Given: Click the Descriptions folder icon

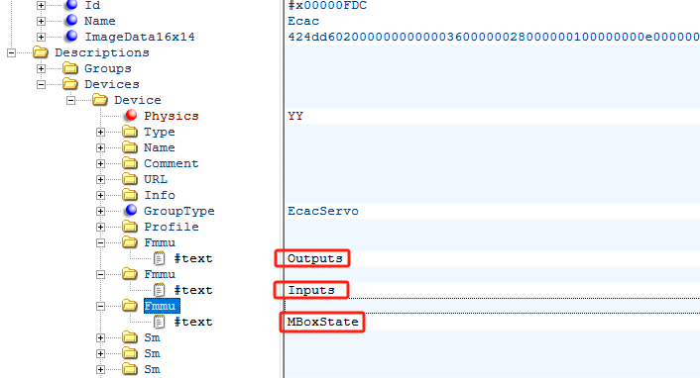Looking at the screenshot, I should pos(41,52).
